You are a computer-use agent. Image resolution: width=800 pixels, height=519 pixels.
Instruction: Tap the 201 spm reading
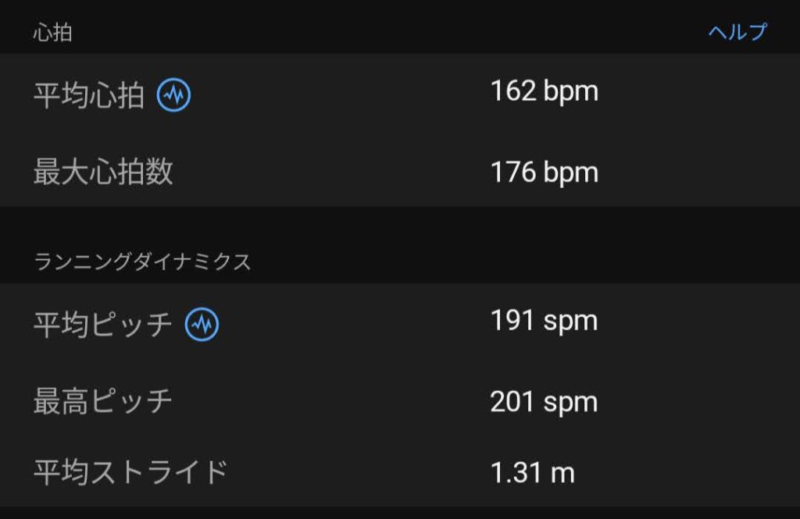[544, 402]
